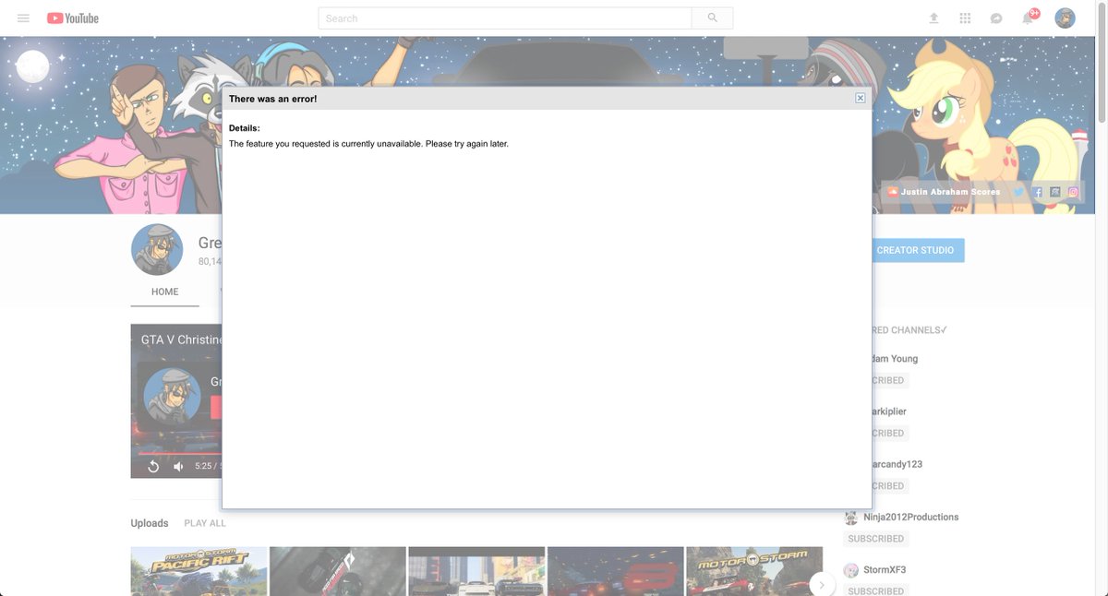1108x596 pixels.
Task: Open the StormXF3 channel
Action: [885, 569]
